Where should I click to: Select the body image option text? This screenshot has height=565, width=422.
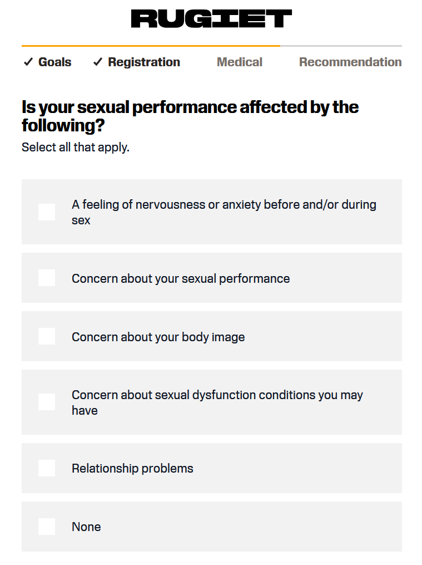click(158, 337)
